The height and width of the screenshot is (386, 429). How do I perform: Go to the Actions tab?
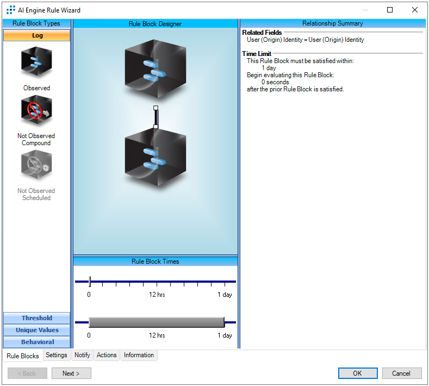coord(107,355)
